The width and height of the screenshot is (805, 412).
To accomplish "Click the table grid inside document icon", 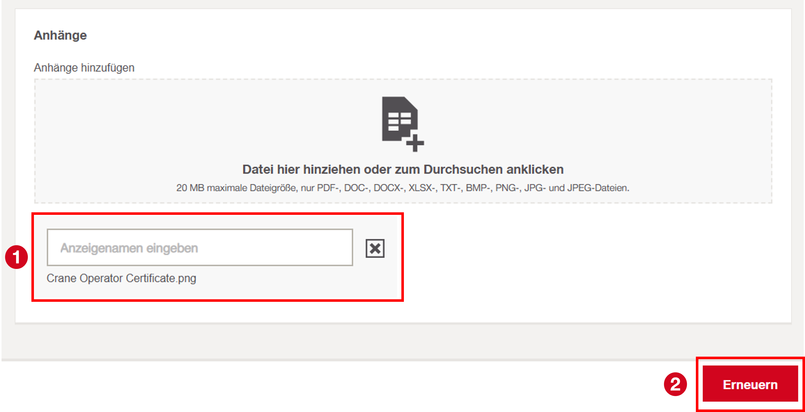I will pyautogui.click(x=399, y=121).
